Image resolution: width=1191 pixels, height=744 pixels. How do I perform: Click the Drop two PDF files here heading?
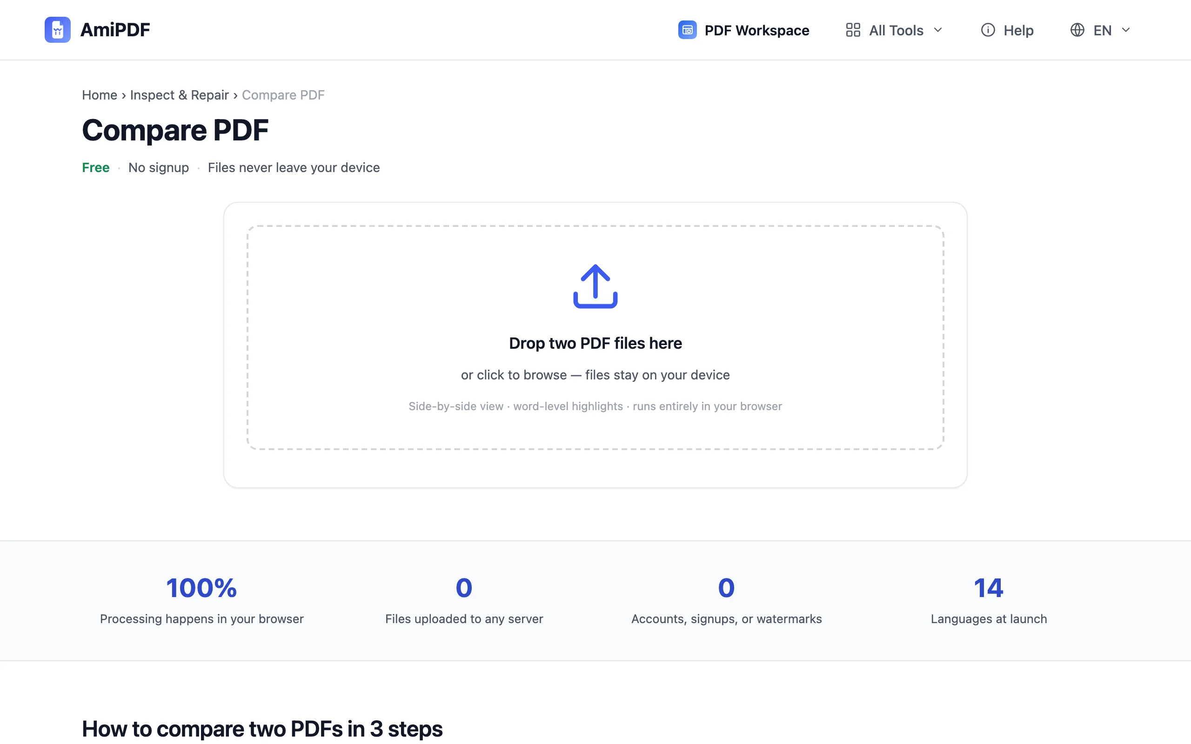[x=595, y=343]
